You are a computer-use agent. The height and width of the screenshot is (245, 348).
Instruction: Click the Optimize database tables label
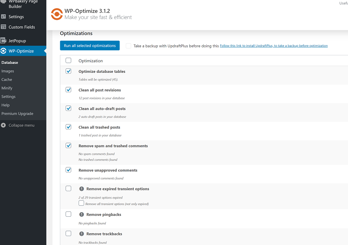click(x=102, y=72)
